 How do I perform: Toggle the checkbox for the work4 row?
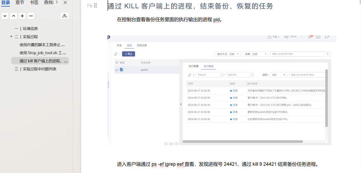pos(117,70)
